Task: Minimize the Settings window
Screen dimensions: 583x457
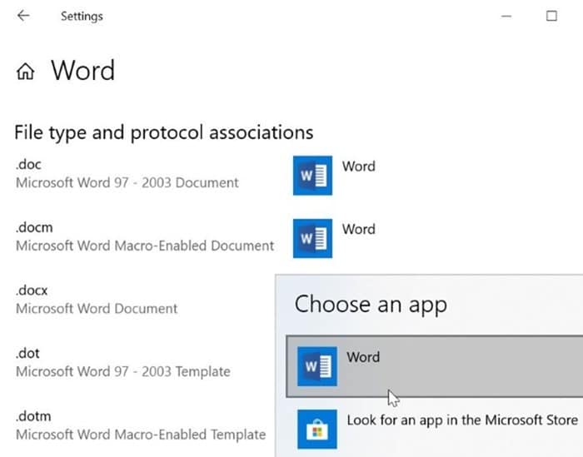Action: point(506,16)
